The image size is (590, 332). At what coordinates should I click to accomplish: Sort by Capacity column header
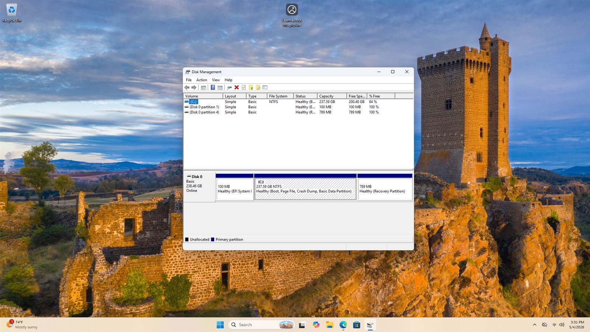pyautogui.click(x=332, y=96)
